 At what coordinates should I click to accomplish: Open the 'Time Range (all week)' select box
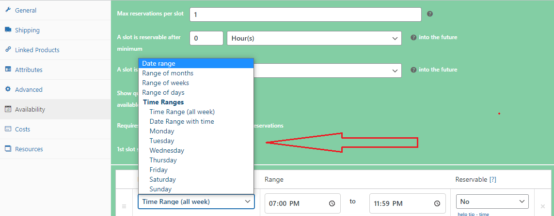(196, 202)
